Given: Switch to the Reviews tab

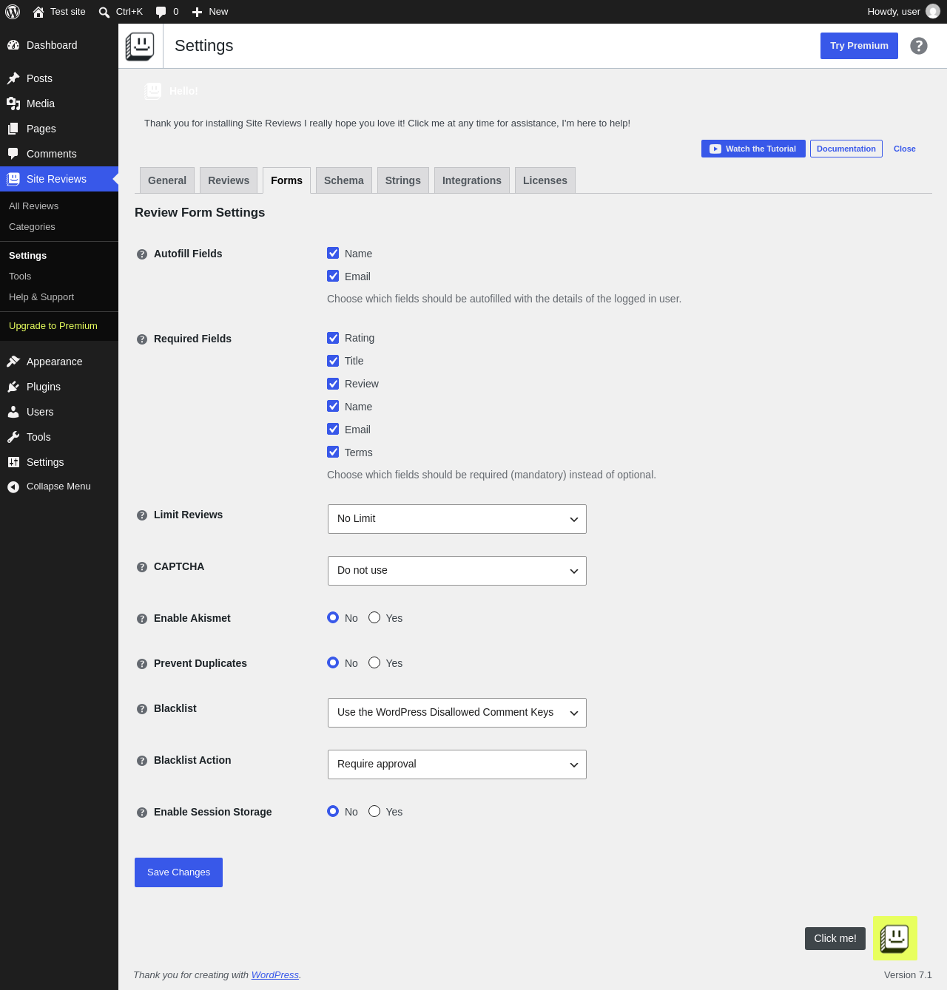Looking at the screenshot, I should (229, 180).
